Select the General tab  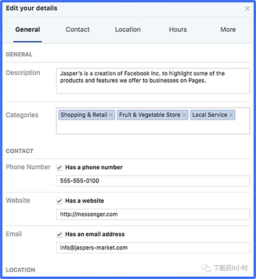pyautogui.click(x=27, y=29)
